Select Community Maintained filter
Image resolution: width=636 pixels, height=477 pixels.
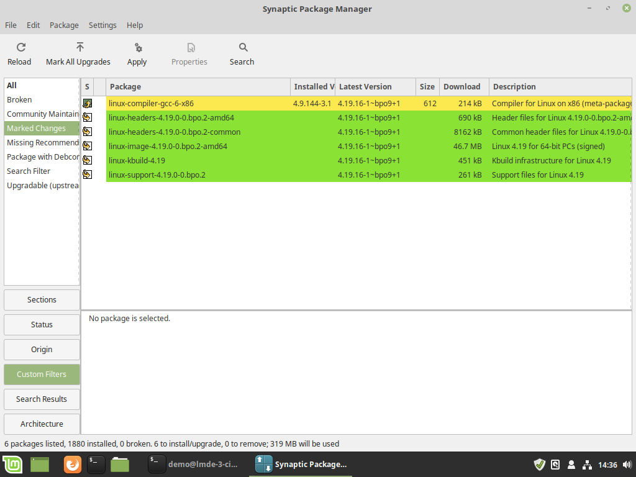(x=42, y=114)
